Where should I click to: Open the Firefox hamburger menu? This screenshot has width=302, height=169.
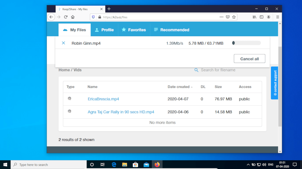pyautogui.click(x=277, y=17)
